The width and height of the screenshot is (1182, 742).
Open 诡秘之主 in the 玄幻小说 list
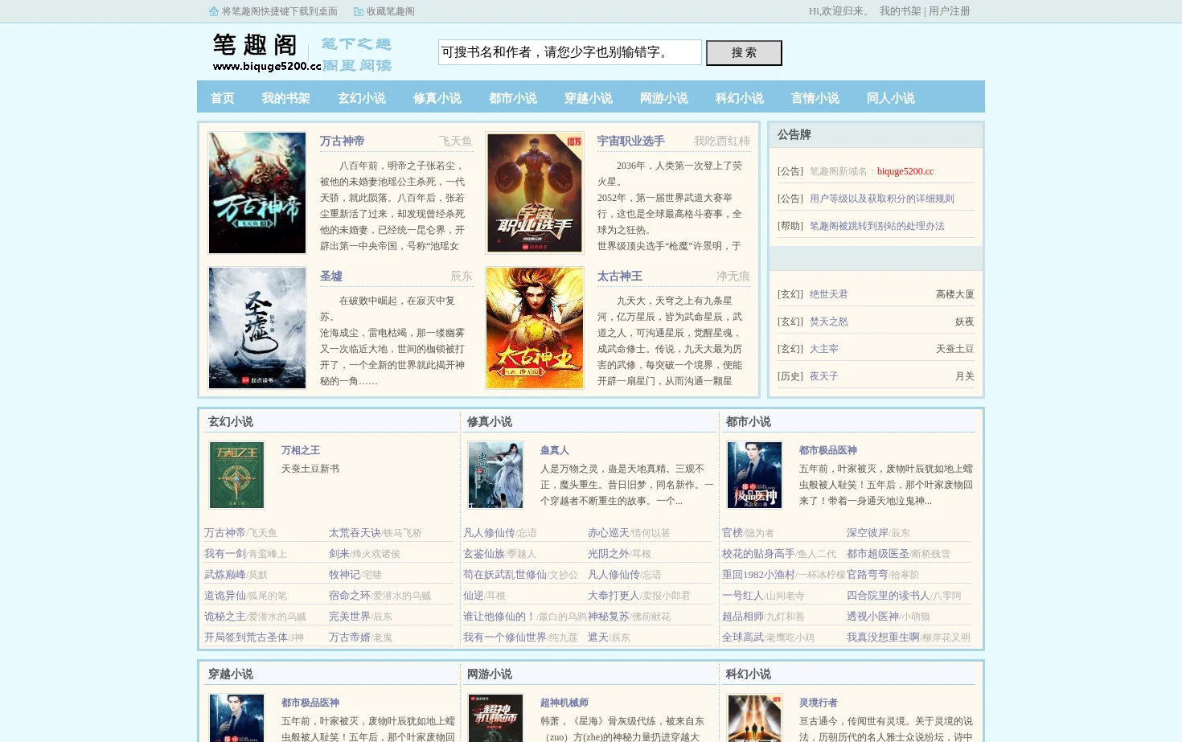tap(225, 617)
